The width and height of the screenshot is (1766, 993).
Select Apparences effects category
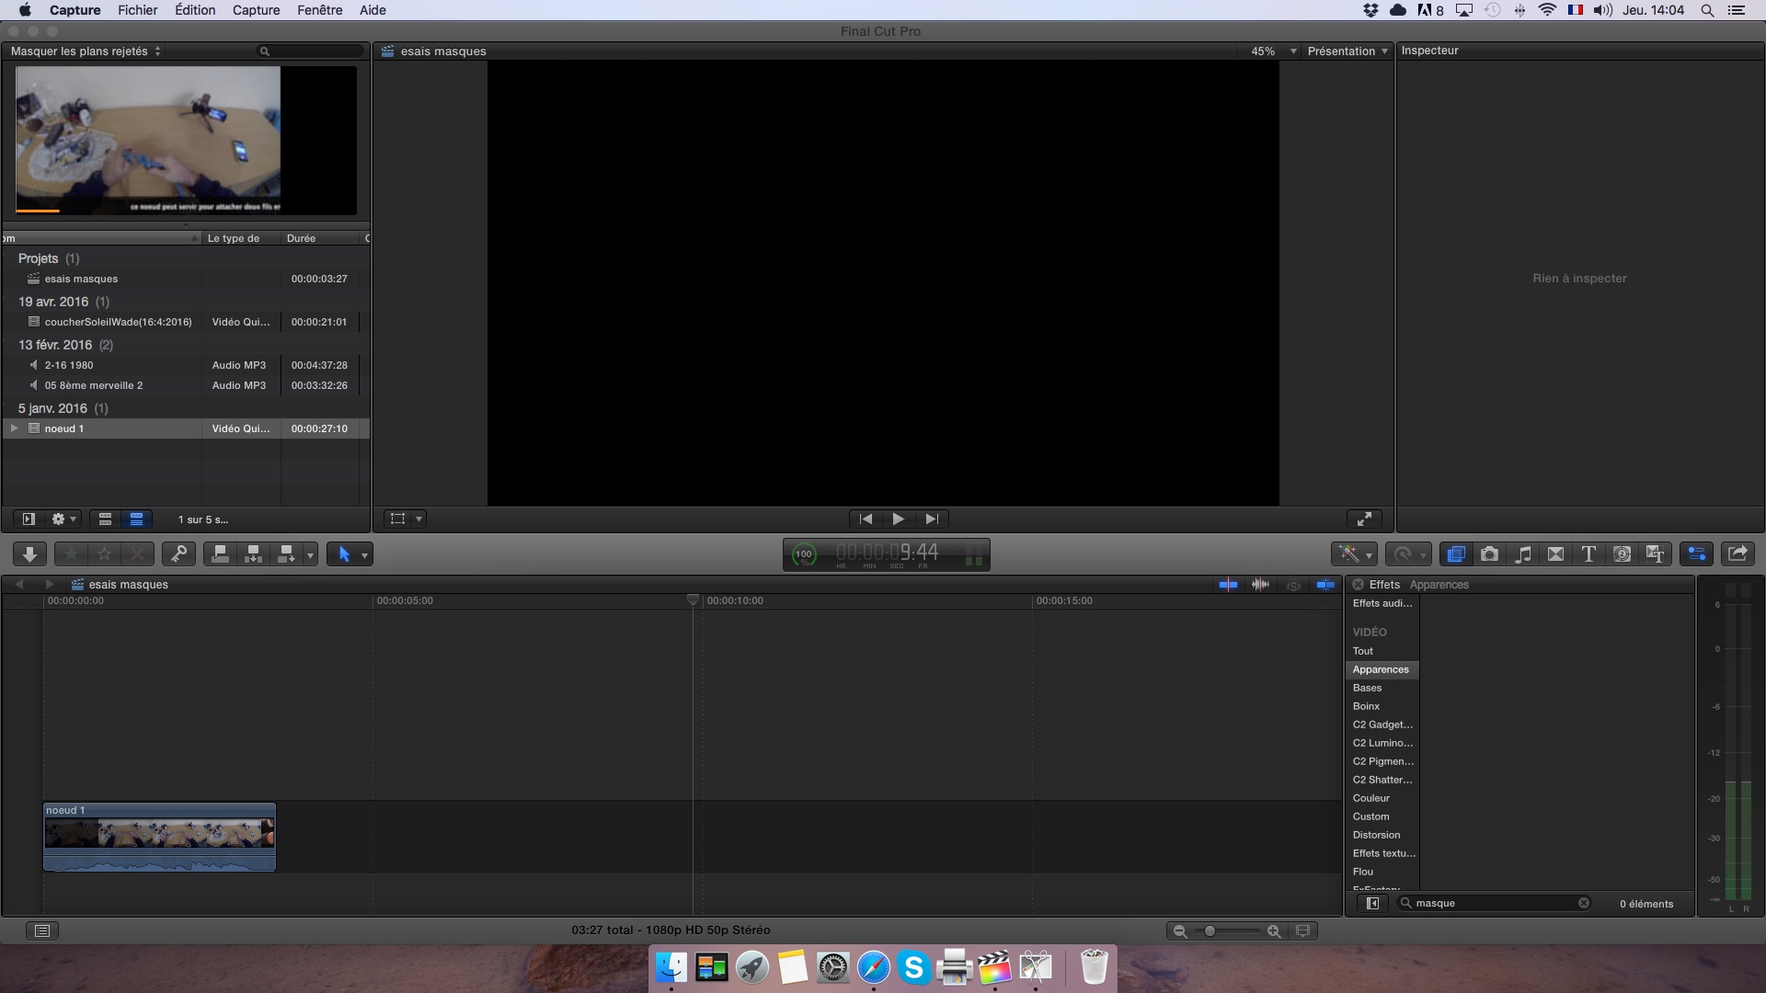click(1381, 669)
